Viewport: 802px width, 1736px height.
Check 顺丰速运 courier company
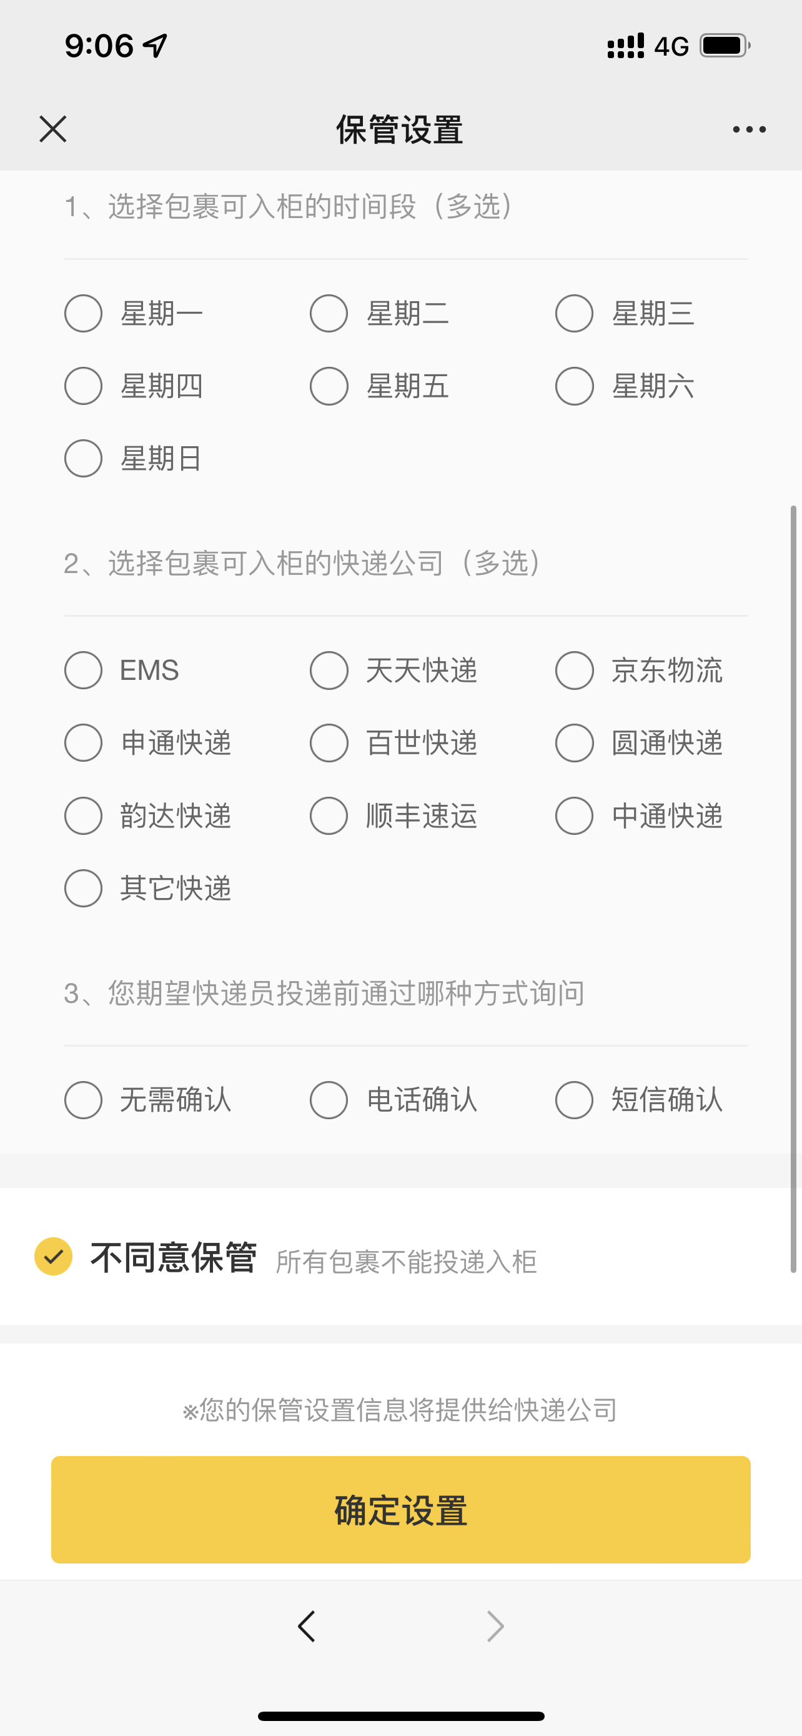329,816
